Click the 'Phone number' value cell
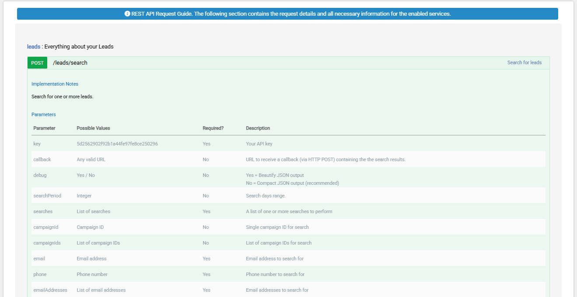 [x=92, y=274]
